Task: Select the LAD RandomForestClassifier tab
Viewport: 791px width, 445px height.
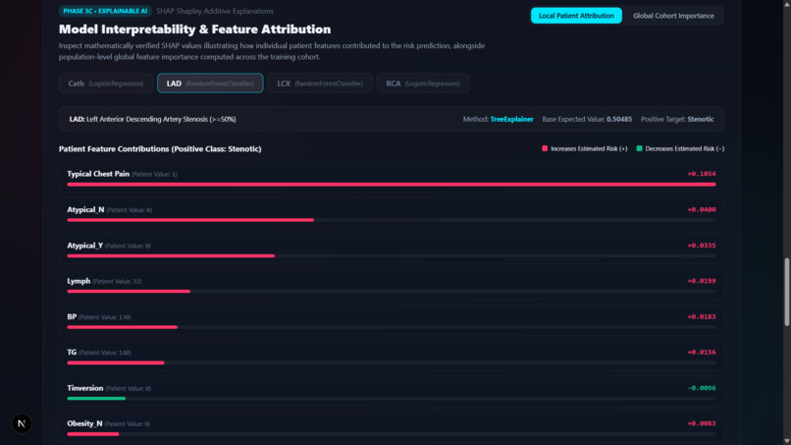Action: click(x=210, y=83)
